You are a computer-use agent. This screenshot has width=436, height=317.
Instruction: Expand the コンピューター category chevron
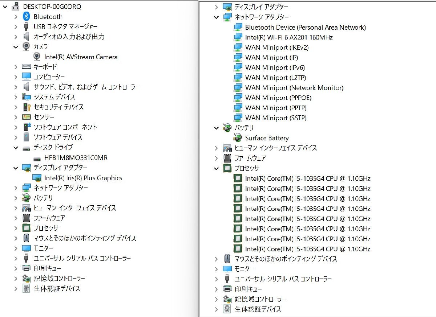click(16, 77)
